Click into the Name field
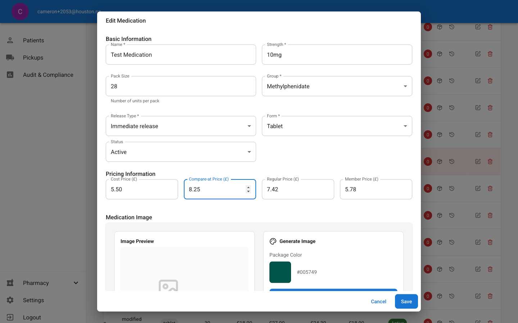Viewport: 518px width, 323px height. coord(181,55)
